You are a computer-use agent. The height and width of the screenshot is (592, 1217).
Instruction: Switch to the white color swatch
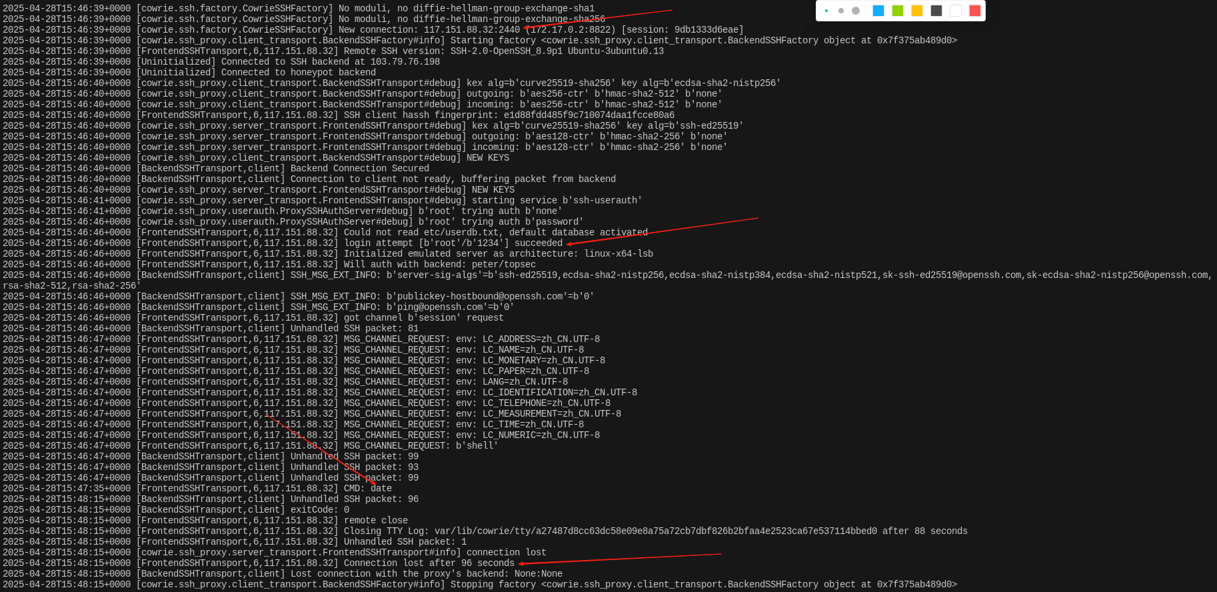point(956,11)
